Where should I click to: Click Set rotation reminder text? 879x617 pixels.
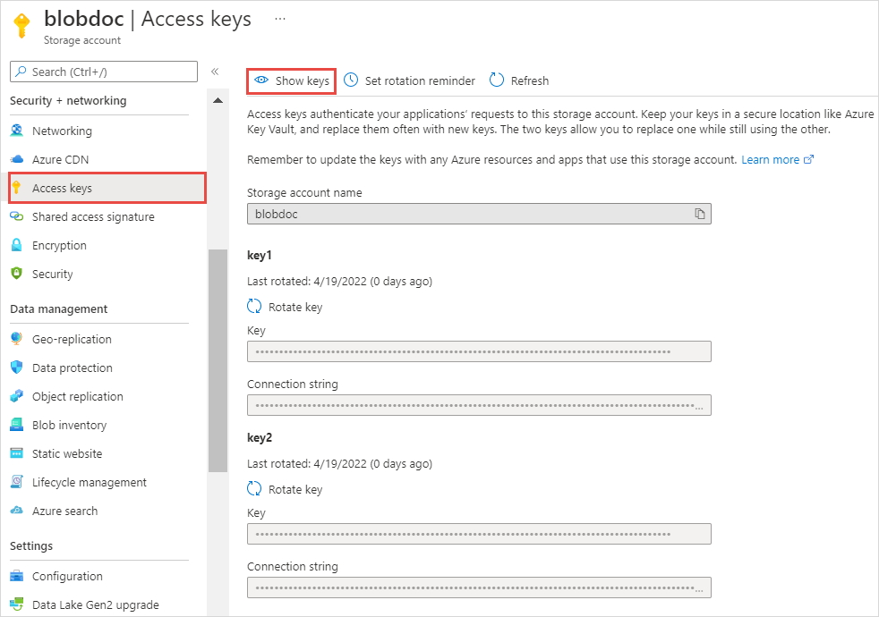tap(420, 80)
